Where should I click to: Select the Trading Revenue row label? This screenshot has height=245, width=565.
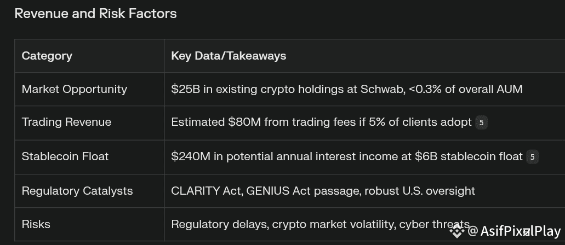[x=66, y=122]
